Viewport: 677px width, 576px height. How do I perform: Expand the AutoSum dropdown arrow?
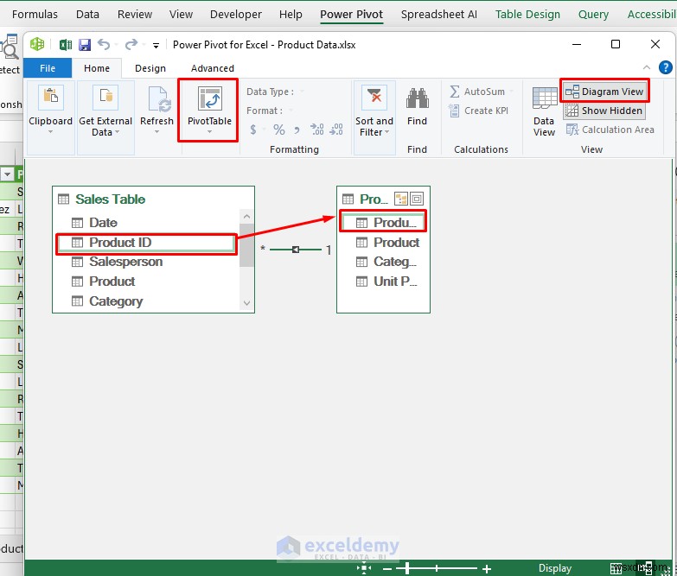click(x=512, y=92)
